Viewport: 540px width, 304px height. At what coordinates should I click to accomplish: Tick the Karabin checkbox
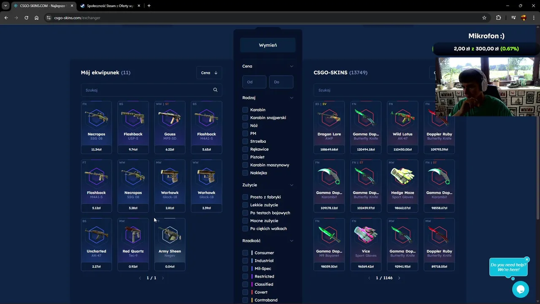point(245,110)
